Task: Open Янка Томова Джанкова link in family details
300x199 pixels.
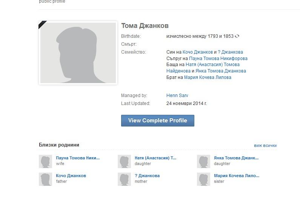Action: coord(220,71)
